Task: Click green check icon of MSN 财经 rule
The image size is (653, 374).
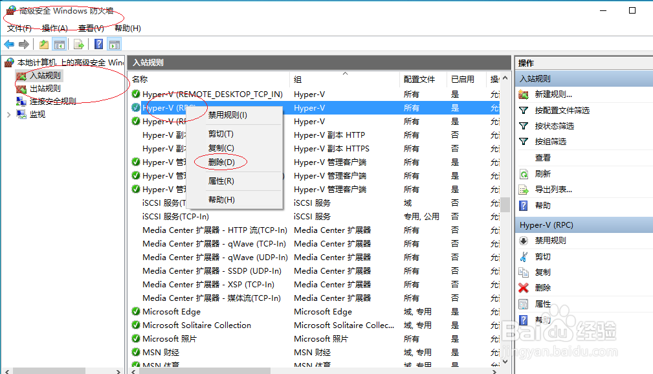Action: click(x=136, y=352)
